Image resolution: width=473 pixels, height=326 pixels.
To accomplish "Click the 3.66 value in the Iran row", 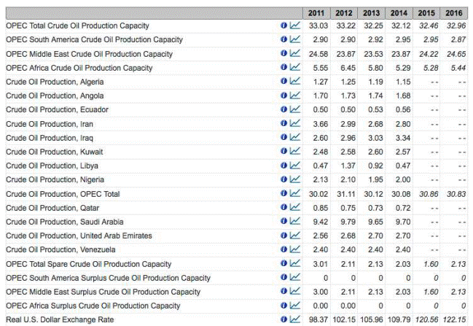I will tap(321, 124).
